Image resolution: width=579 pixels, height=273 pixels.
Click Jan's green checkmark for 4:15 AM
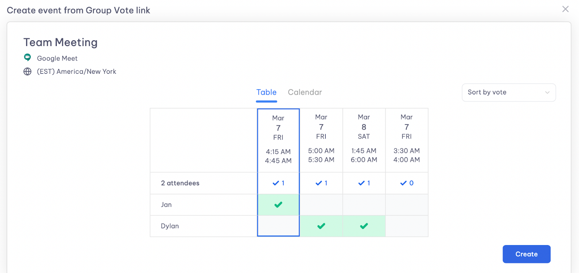278,205
